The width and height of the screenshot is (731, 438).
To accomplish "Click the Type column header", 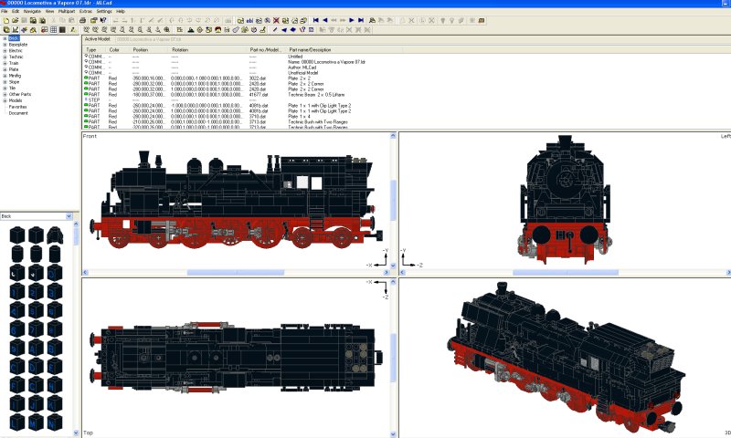I will click(x=95, y=50).
